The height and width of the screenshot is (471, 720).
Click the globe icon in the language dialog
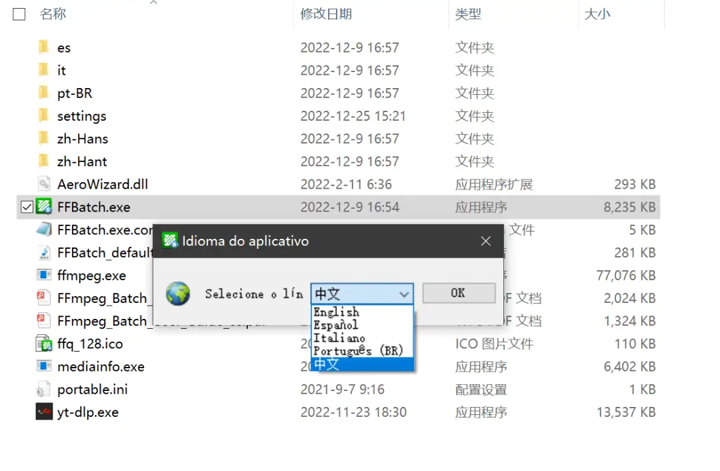(x=177, y=294)
